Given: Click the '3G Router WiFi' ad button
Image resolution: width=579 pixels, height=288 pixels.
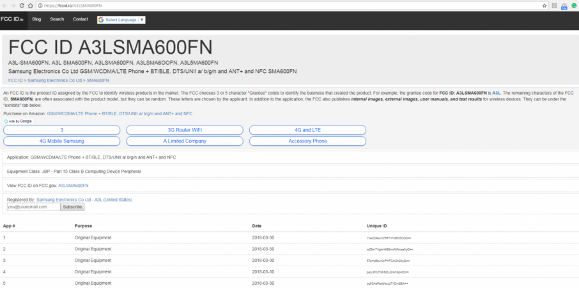Looking at the screenshot, I should tap(185, 130).
